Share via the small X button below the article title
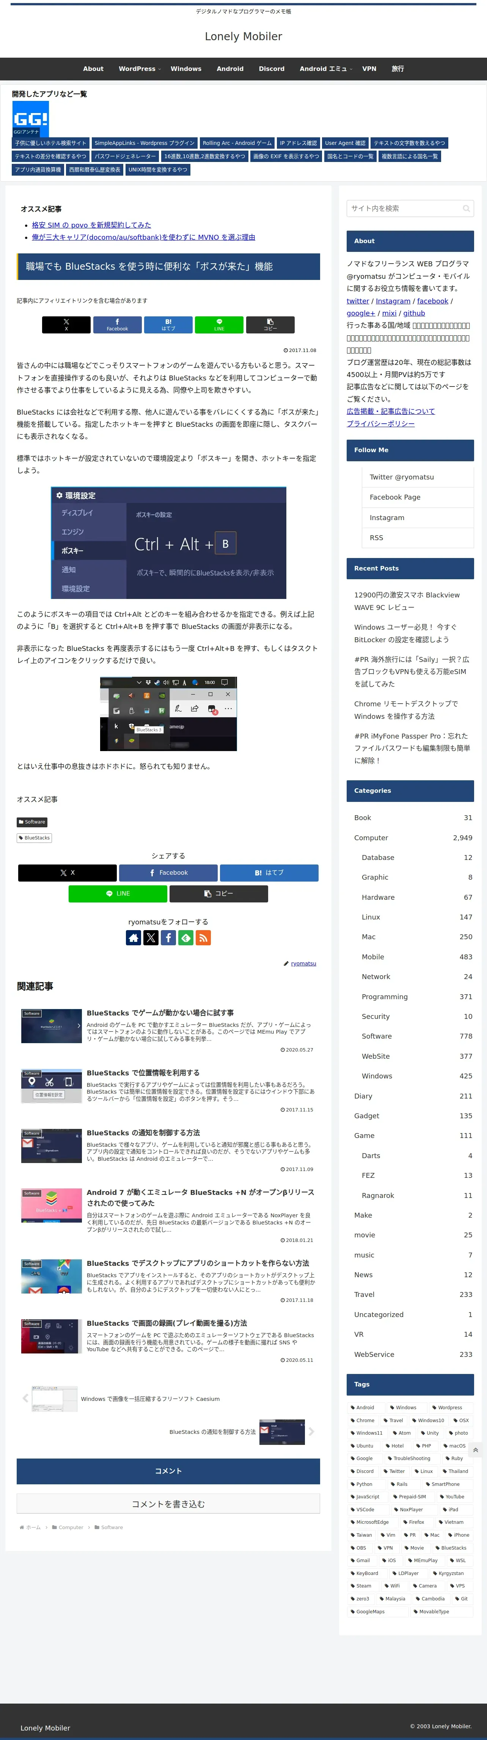 (66, 325)
